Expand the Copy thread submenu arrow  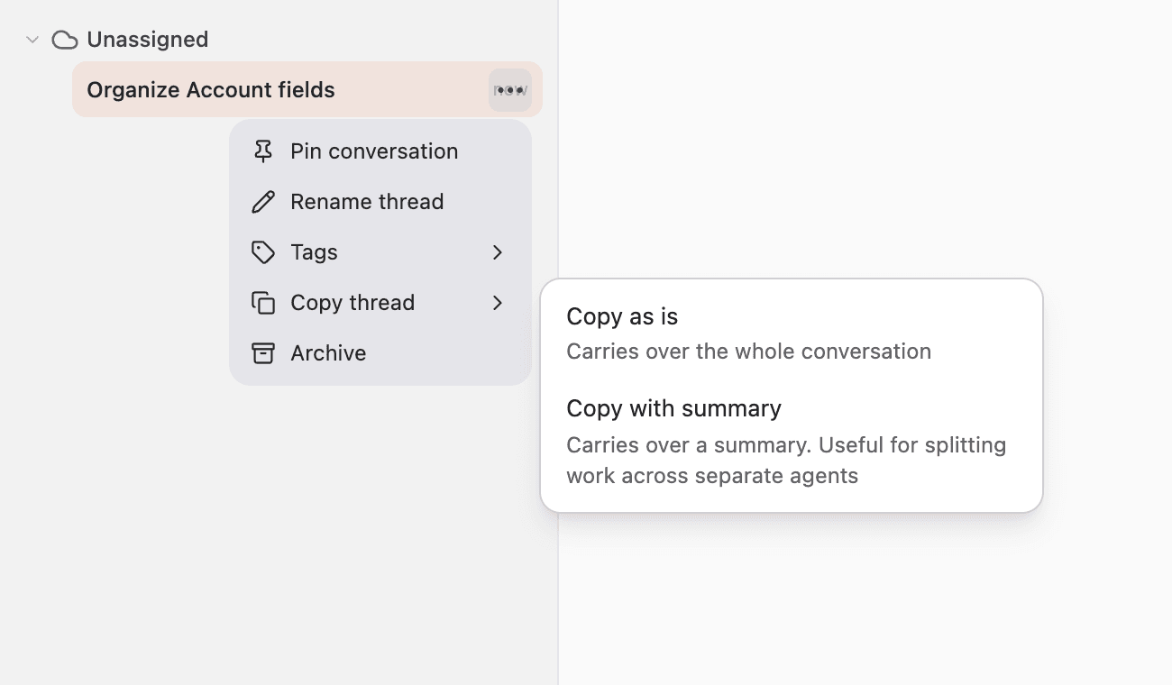pos(498,303)
